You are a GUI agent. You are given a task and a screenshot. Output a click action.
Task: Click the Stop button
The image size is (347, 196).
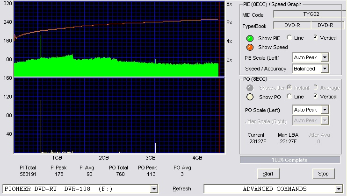point(323,174)
